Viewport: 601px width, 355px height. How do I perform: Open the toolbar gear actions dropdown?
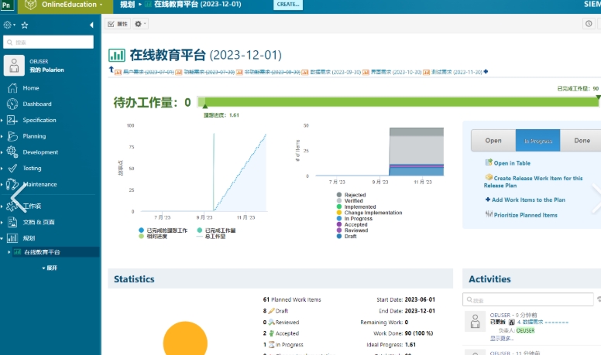140,24
